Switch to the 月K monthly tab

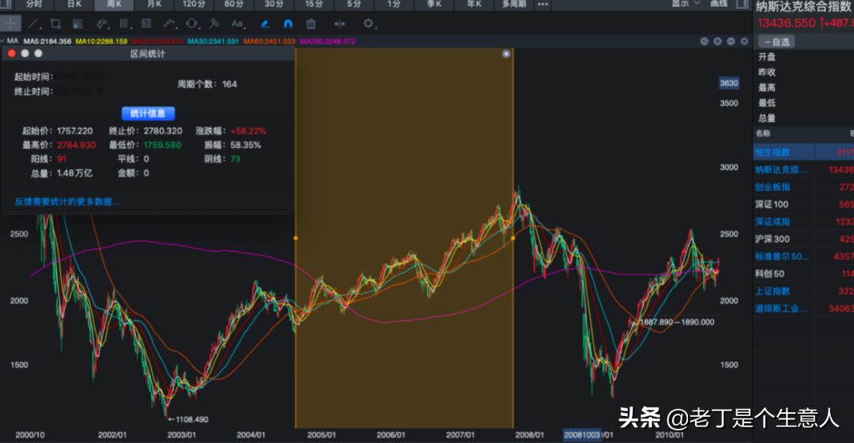coord(155,5)
